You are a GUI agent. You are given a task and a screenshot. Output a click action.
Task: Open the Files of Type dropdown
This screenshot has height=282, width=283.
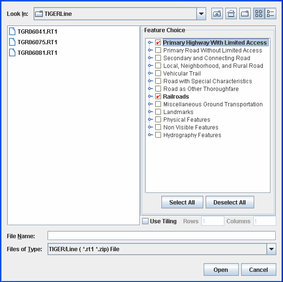[x=271, y=249]
